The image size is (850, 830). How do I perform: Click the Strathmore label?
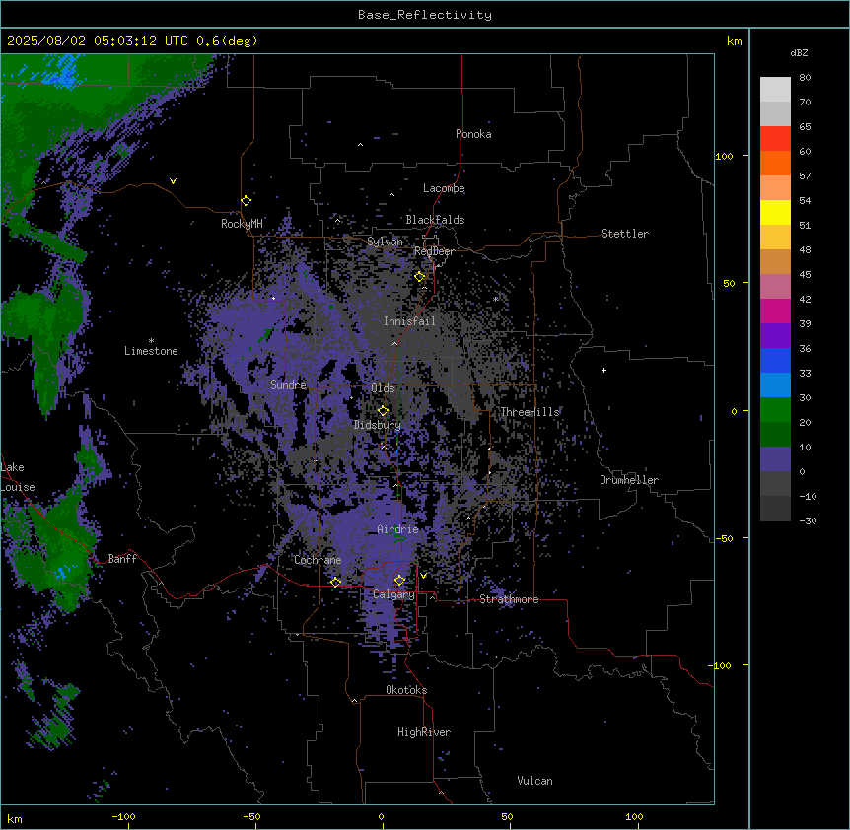pos(509,599)
